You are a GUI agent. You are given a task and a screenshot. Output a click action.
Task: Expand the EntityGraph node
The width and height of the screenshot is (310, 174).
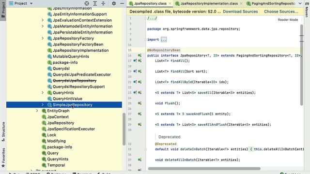(37, 111)
